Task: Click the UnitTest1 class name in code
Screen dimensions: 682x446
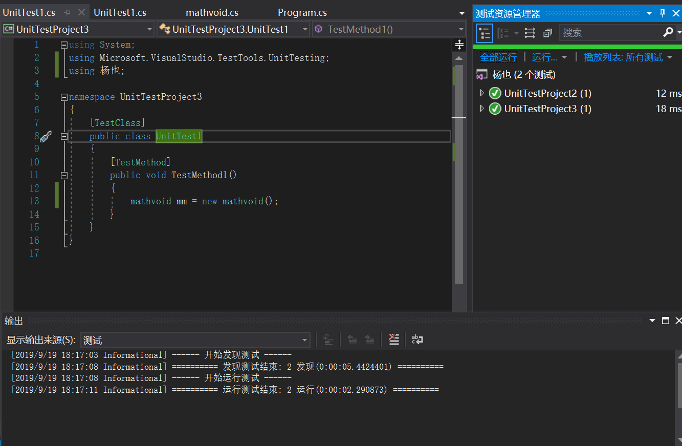Action: click(x=179, y=136)
